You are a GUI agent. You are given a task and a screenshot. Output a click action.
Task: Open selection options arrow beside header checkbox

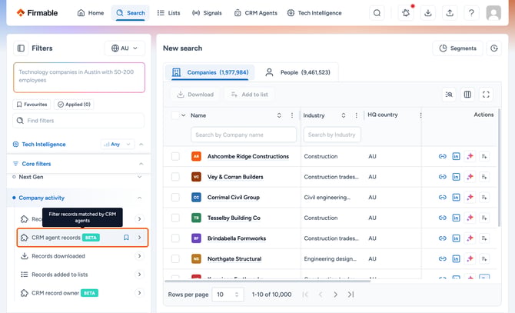pos(184,115)
